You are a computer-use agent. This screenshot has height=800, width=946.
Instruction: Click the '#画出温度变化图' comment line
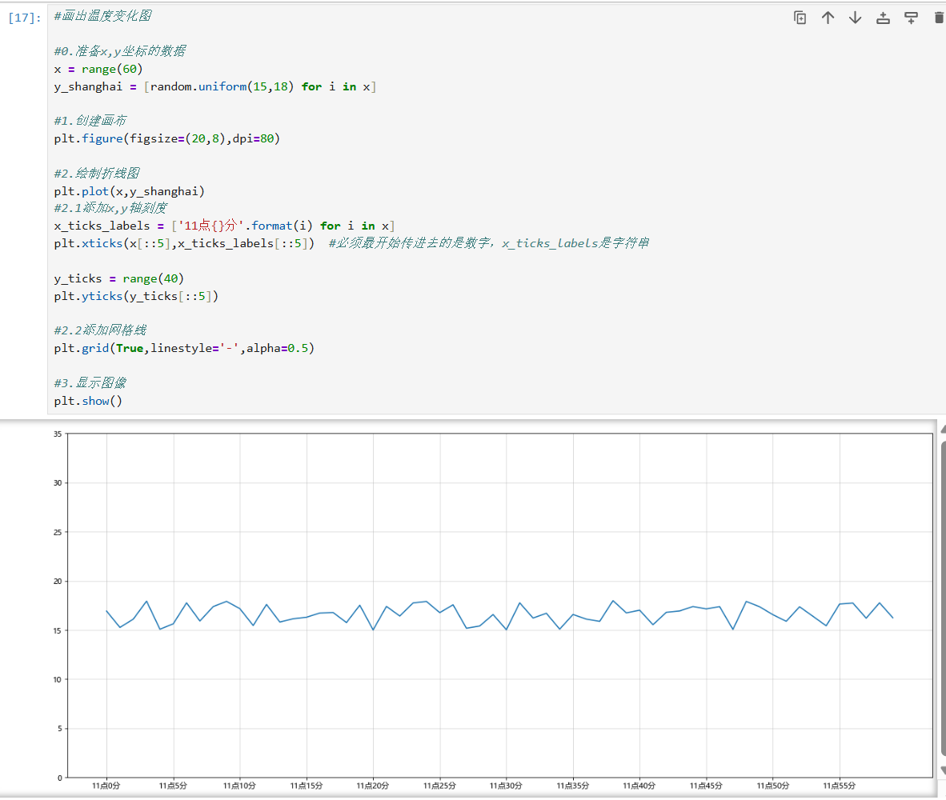(102, 16)
